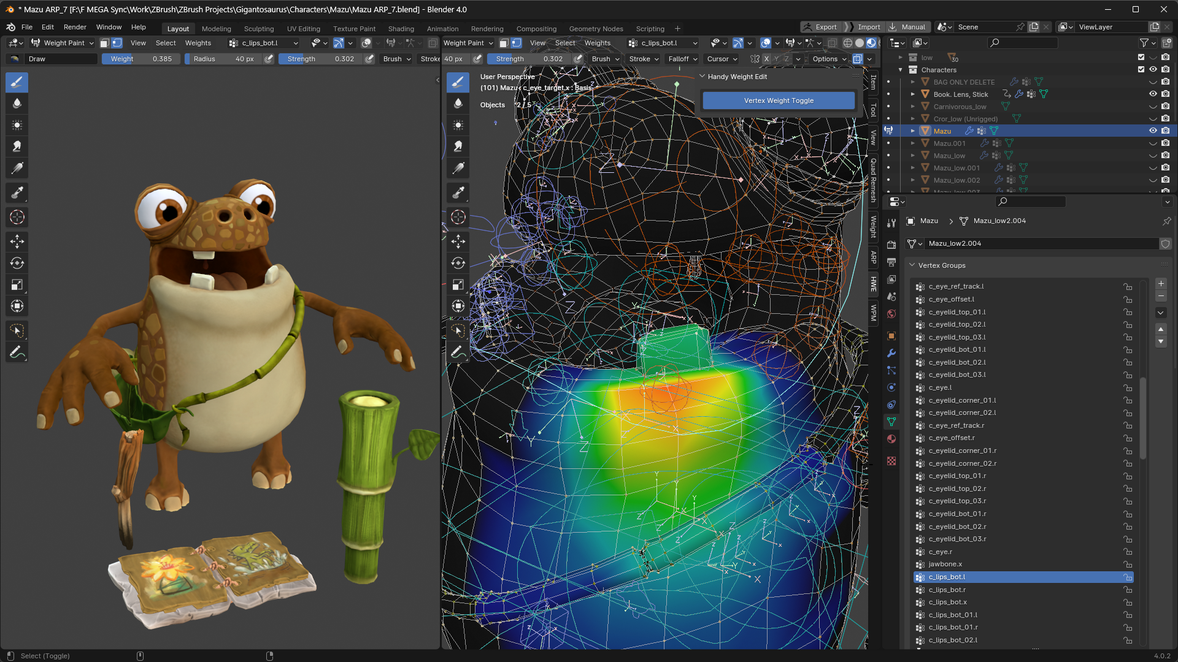
Task: Open the Physics properties tab
Action: (891, 387)
